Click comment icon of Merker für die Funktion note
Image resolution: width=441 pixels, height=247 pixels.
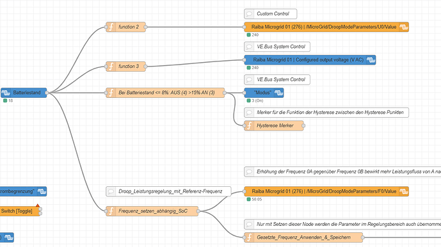[x=249, y=113]
